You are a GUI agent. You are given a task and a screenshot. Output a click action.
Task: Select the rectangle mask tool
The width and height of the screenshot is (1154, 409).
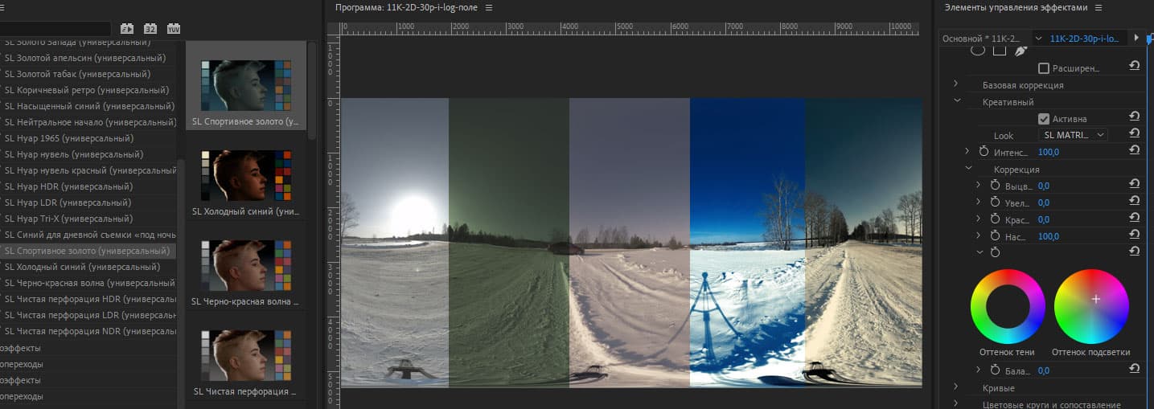[1000, 50]
